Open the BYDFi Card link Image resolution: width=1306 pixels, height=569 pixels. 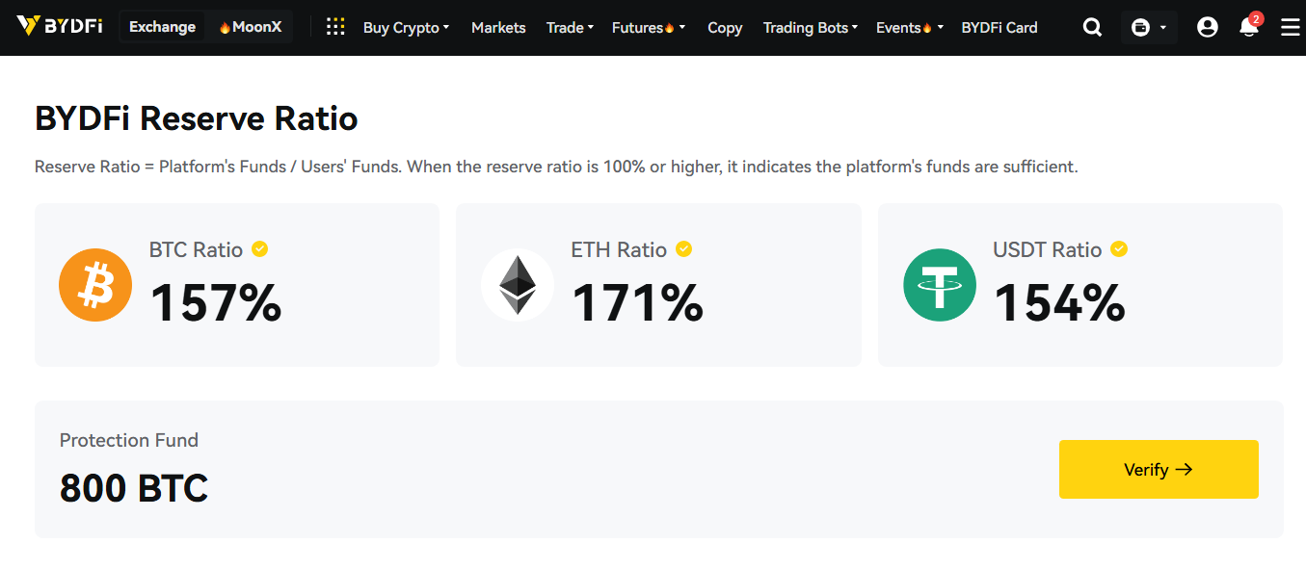click(999, 28)
